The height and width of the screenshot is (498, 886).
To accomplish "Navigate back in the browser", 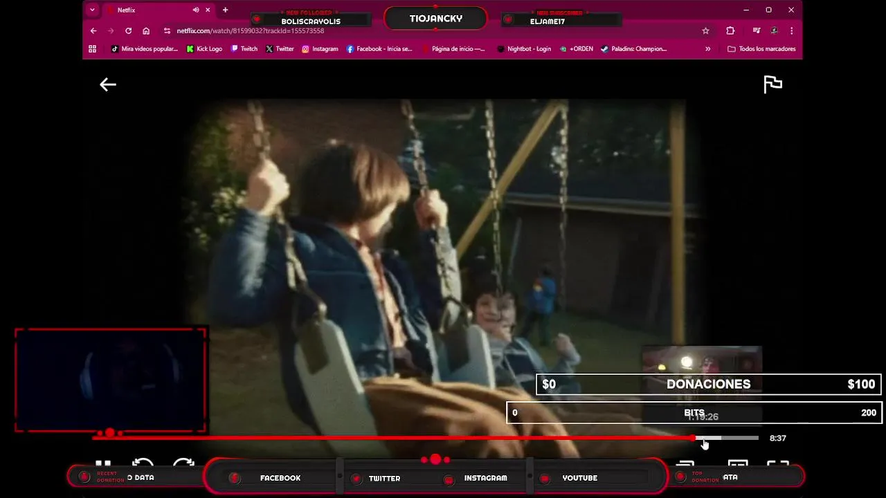I will coord(93,30).
